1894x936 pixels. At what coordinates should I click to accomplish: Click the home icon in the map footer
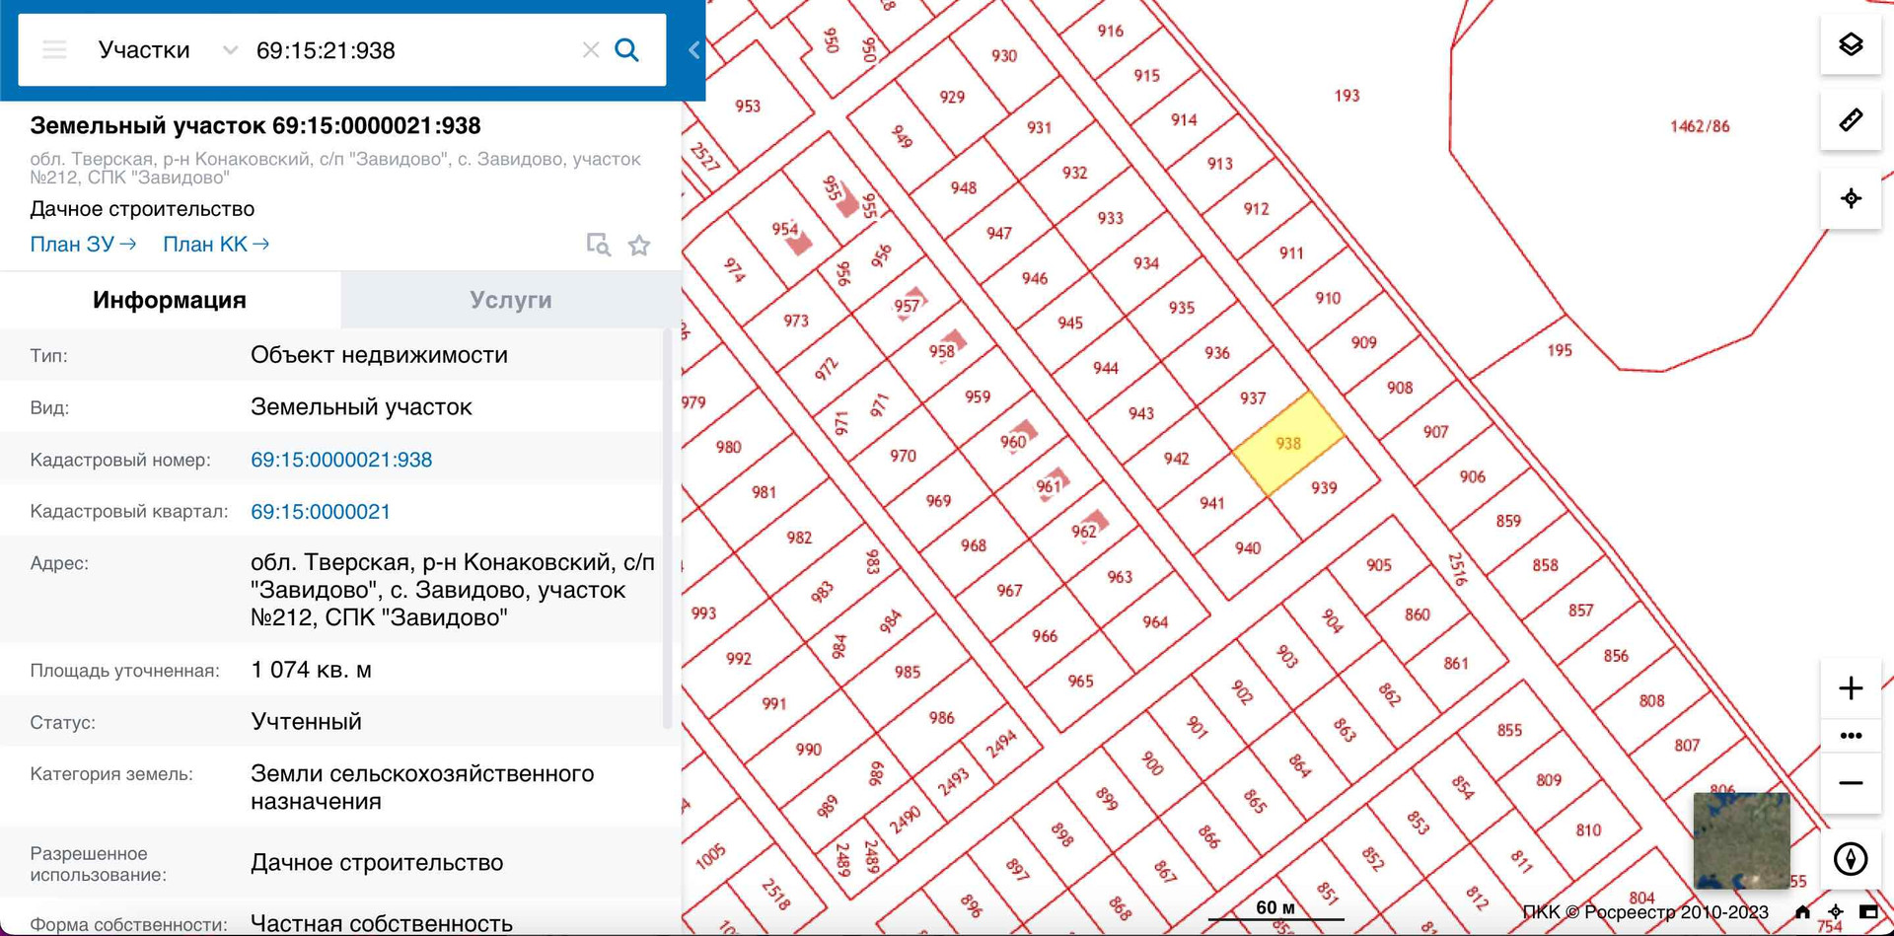1802,912
